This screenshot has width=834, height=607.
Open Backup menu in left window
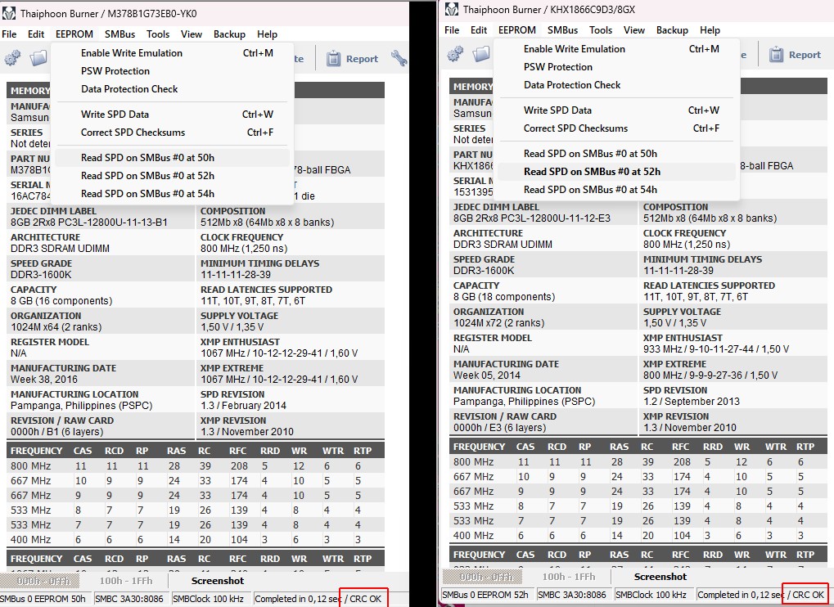(x=229, y=34)
